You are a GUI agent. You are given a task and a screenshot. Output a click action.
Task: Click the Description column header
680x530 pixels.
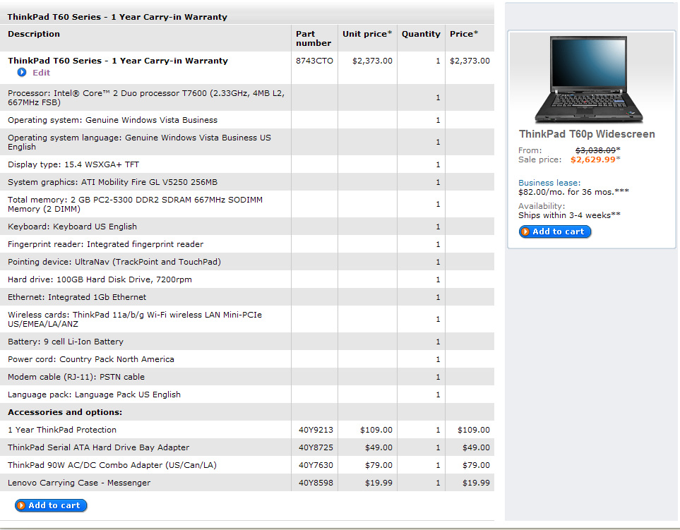tap(34, 34)
